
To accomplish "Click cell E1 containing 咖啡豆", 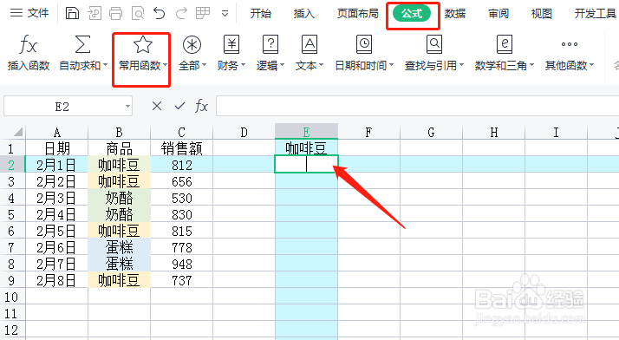I will [306, 148].
